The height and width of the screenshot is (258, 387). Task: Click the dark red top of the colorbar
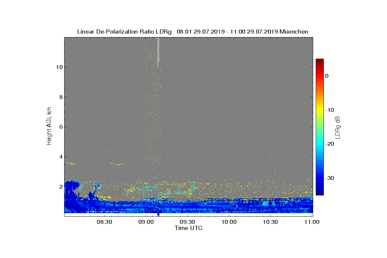pyautogui.click(x=320, y=61)
